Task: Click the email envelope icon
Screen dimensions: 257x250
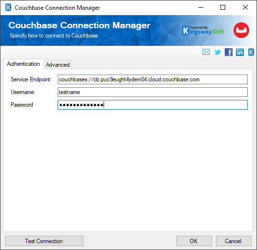Action: pos(206,52)
